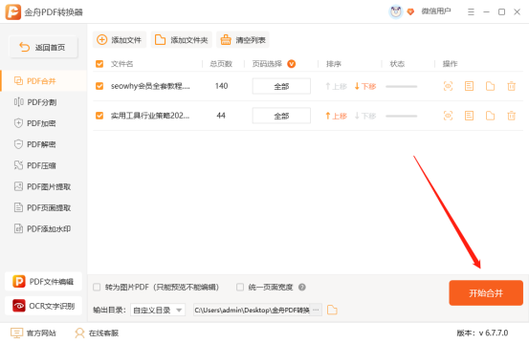The image size is (529, 344).
Task: Click page count 44 cell
Action: pyautogui.click(x=221, y=116)
